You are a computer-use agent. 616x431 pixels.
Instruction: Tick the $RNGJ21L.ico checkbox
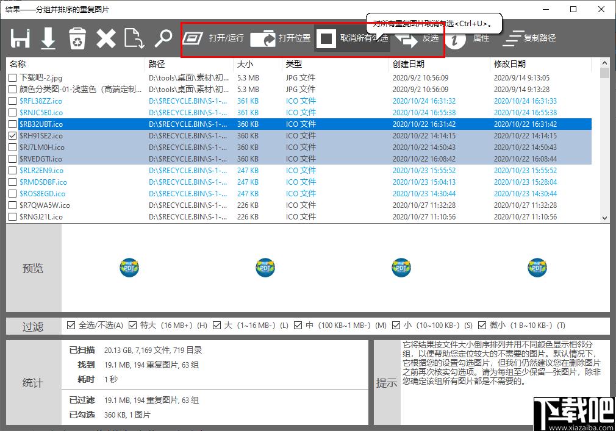point(13,216)
